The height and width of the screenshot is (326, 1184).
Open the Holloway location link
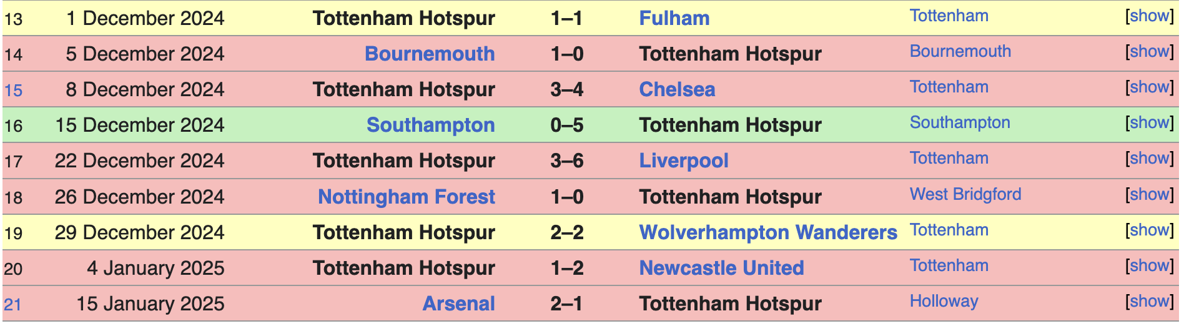[944, 301]
